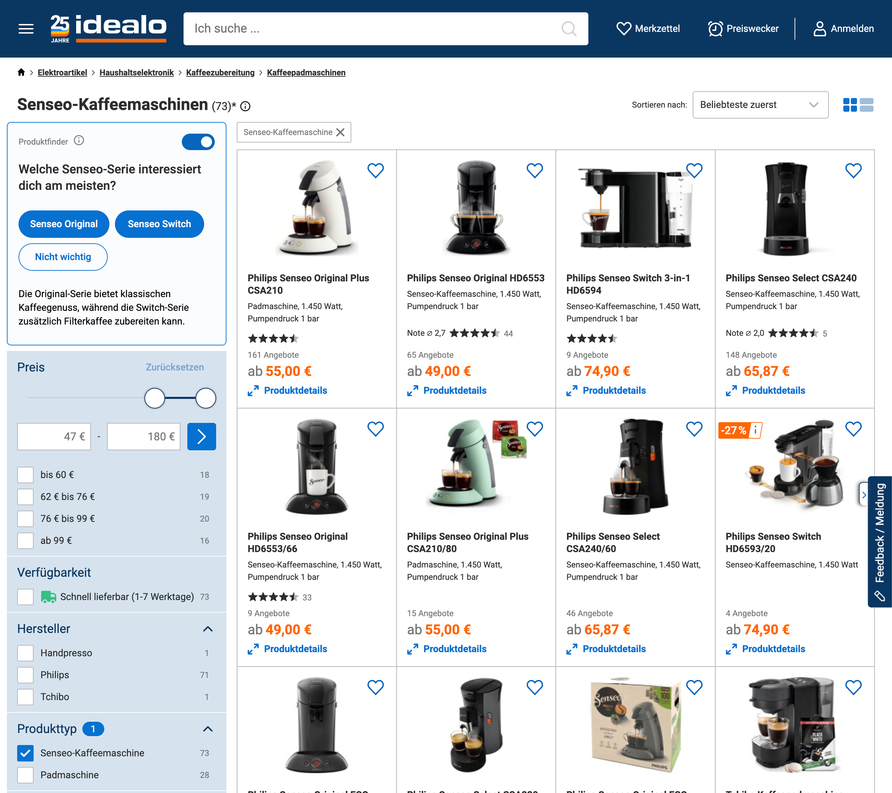Click the Anmelden user icon
Viewport: 892px width, 793px height.
[820, 28]
